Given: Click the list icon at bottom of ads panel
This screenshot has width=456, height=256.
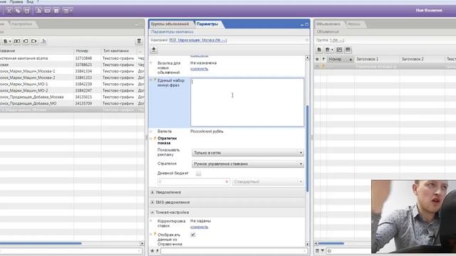Looking at the screenshot, I should point(317,251).
